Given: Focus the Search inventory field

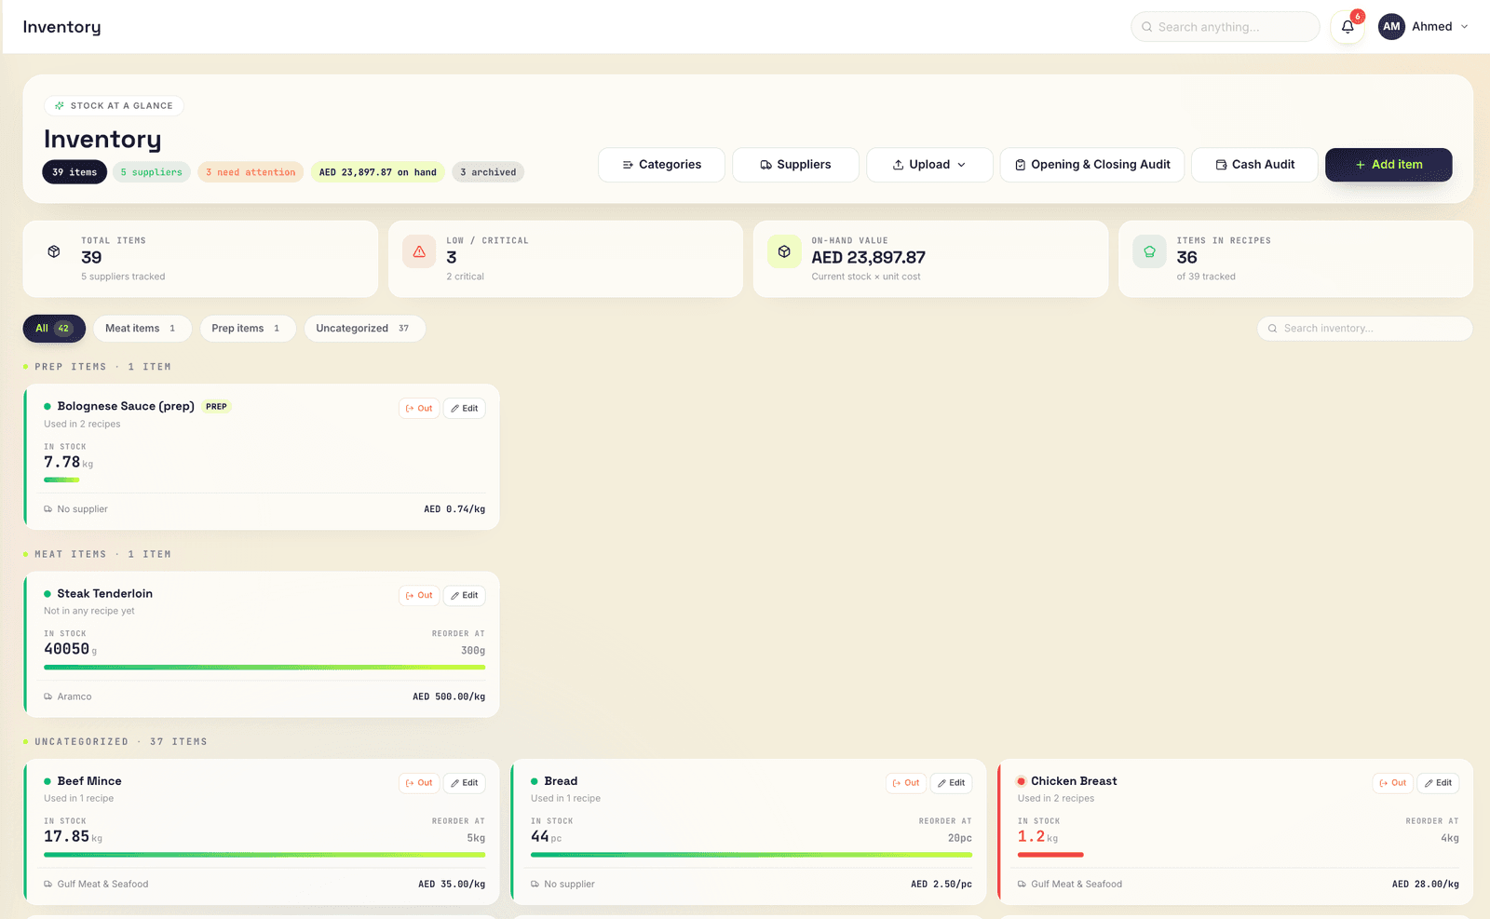Looking at the screenshot, I should [x=1364, y=329].
